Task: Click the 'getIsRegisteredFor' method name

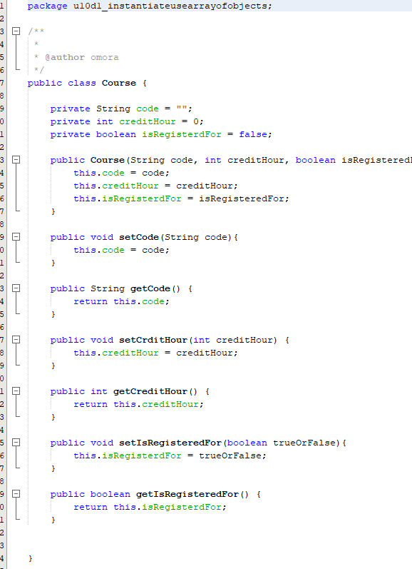Action: click(187, 494)
